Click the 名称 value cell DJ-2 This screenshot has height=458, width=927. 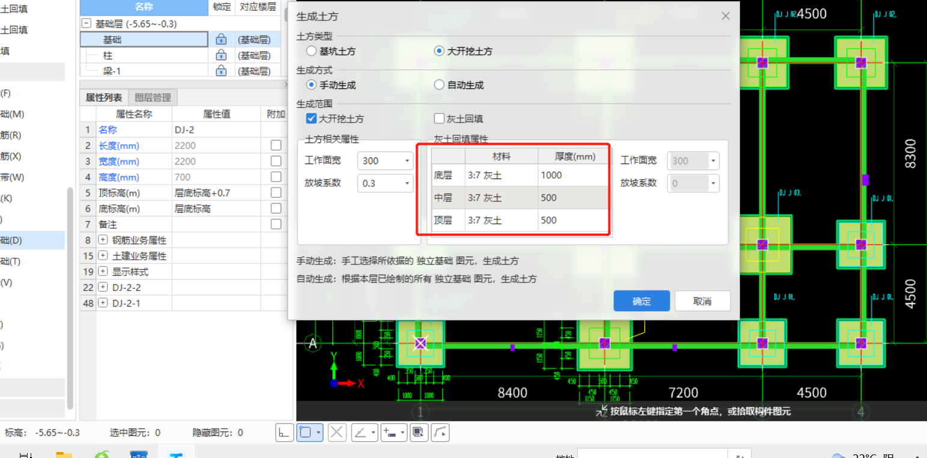point(216,130)
